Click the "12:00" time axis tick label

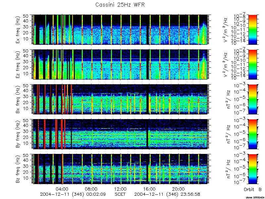[121, 189]
